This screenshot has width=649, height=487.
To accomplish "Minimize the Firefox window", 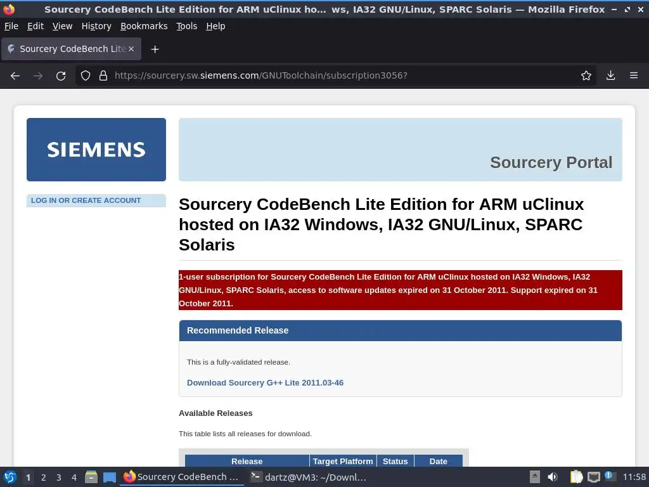I will (x=614, y=9).
